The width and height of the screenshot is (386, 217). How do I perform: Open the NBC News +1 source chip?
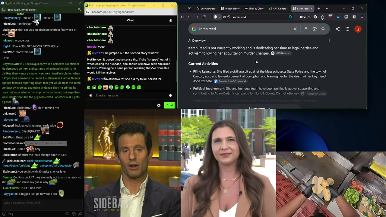tap(281, 53)
